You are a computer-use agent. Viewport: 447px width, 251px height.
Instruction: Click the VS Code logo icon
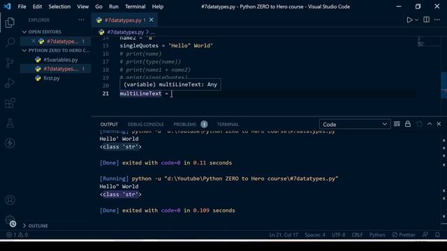tap(8, 6)
